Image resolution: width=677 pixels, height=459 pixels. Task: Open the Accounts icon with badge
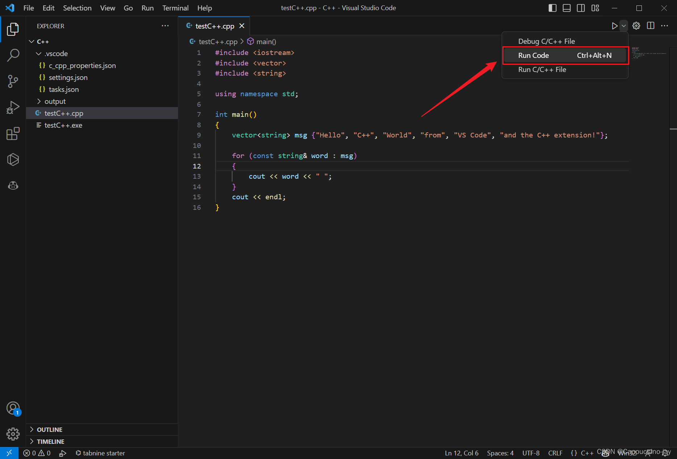(x=13, y=408)
